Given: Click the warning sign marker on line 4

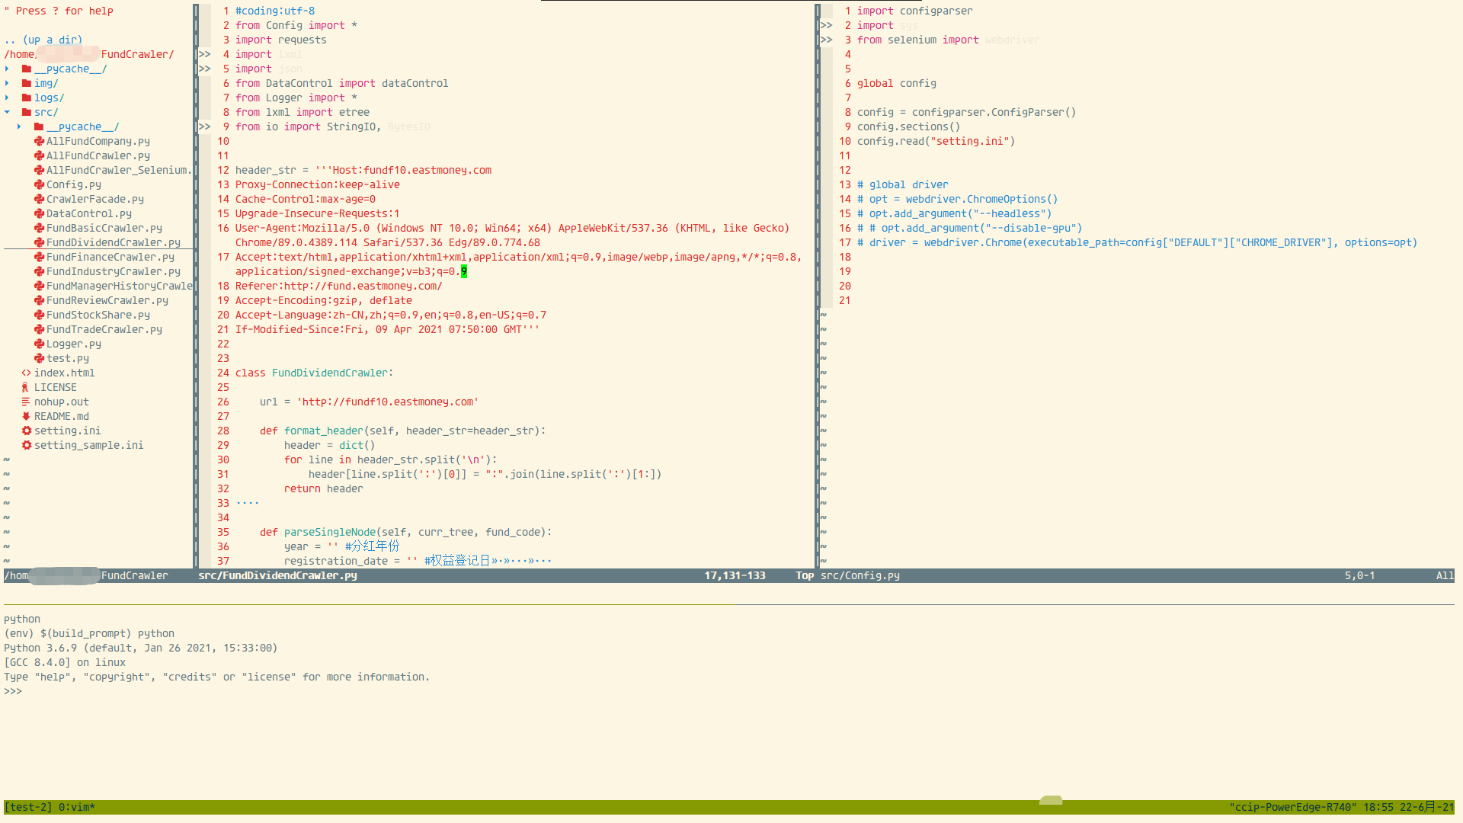Looking at the screenshot, I should [205, 54].
